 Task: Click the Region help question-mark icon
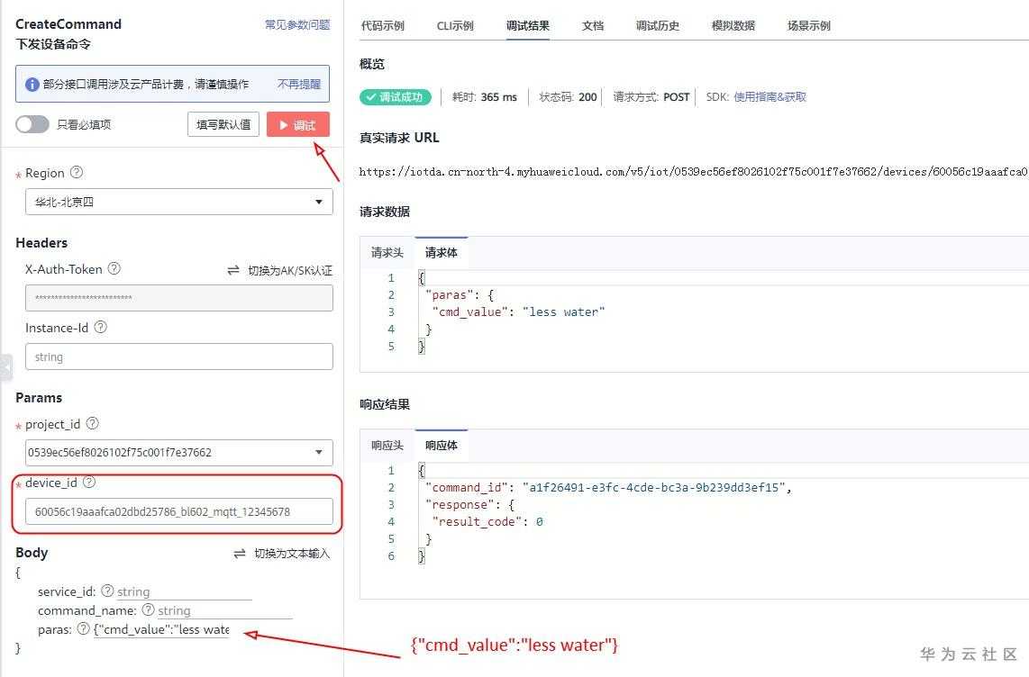(77, 172)
